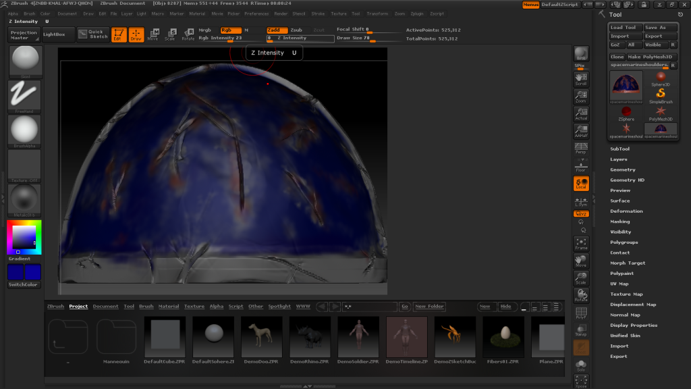Open the Zplugin menu
This screenshot has height=389, width=691.
tap(417, 14)
